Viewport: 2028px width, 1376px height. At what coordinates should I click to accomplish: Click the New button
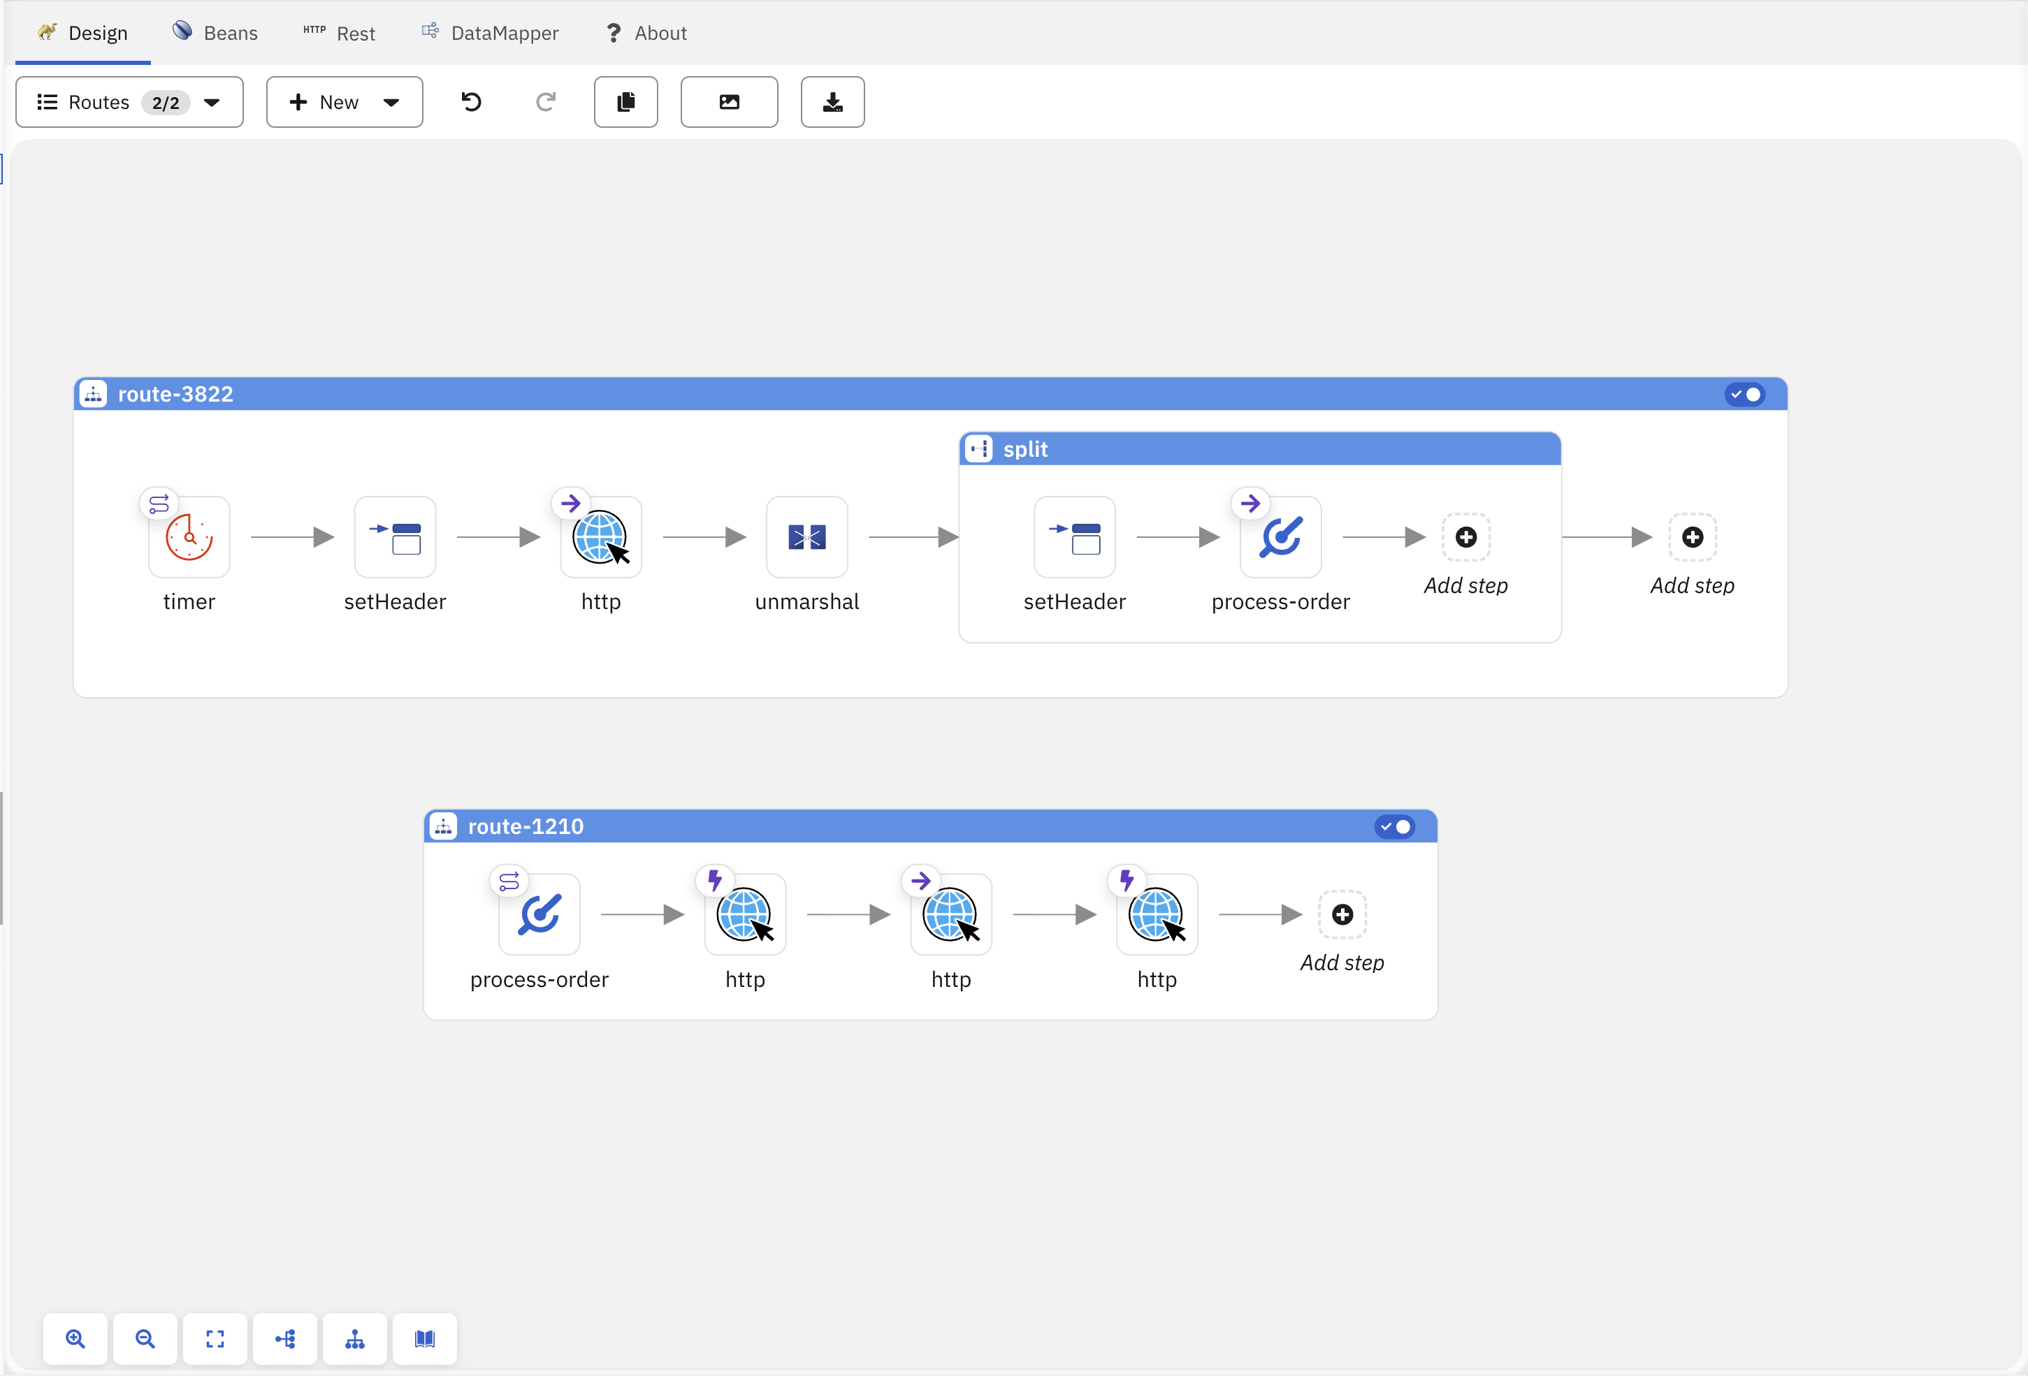[324, 102]
